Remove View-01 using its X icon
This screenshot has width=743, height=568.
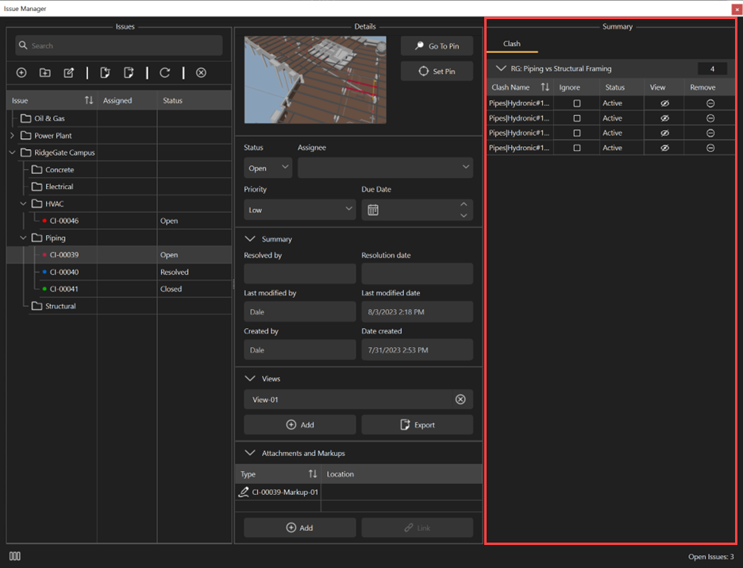tap(460, 400)
